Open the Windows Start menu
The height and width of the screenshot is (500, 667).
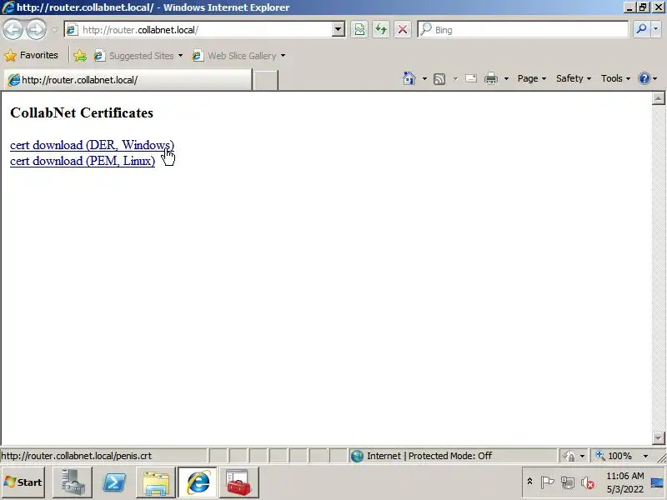point(23,482)
